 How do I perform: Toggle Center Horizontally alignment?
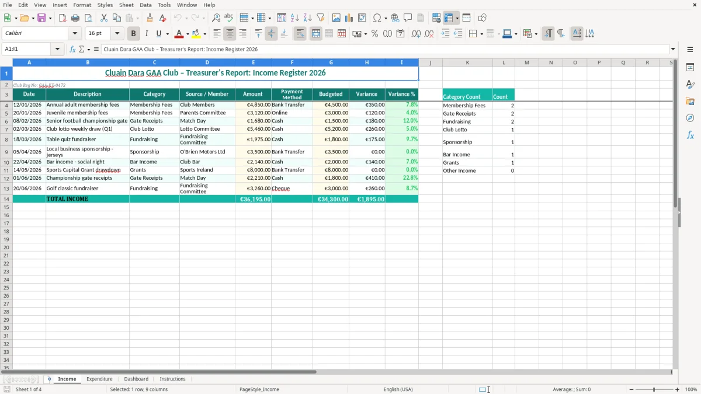coord(230,34)
